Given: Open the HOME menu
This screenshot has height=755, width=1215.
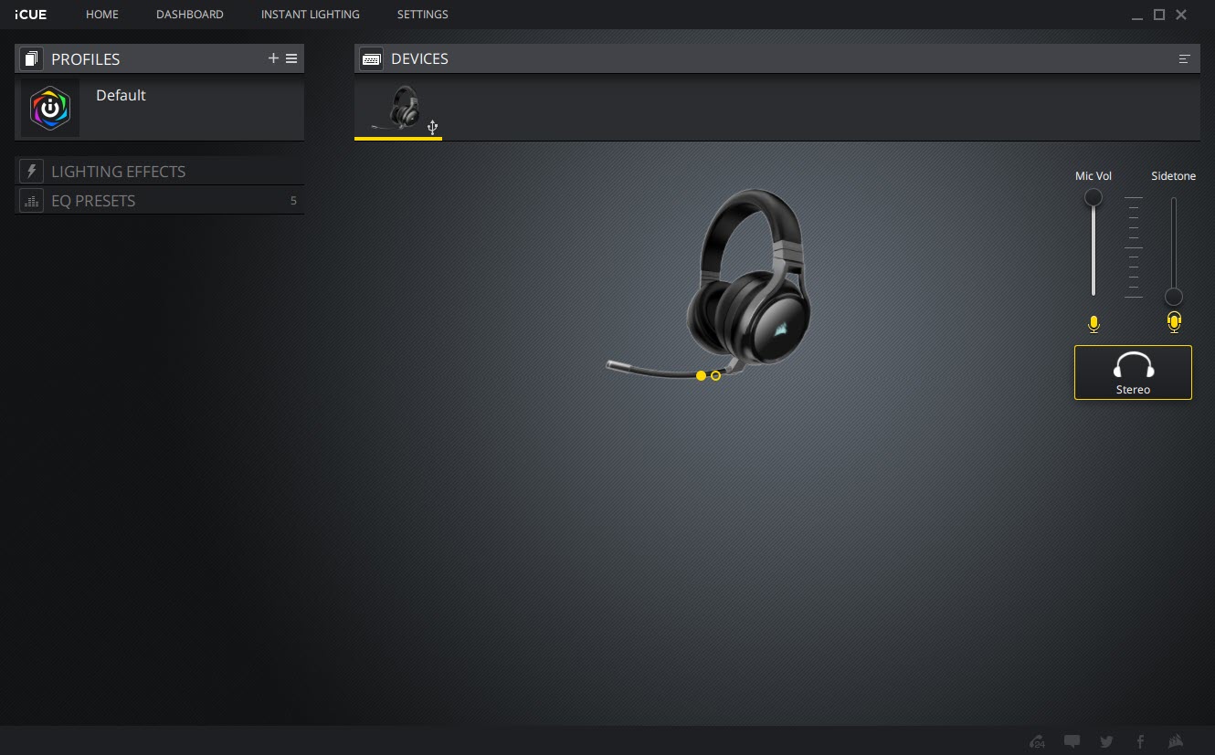Looking at the screenshot, I should [102, 15].
